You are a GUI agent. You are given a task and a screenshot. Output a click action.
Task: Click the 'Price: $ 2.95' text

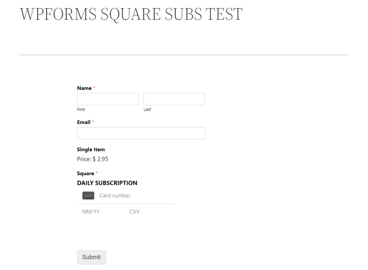[92, 159]
